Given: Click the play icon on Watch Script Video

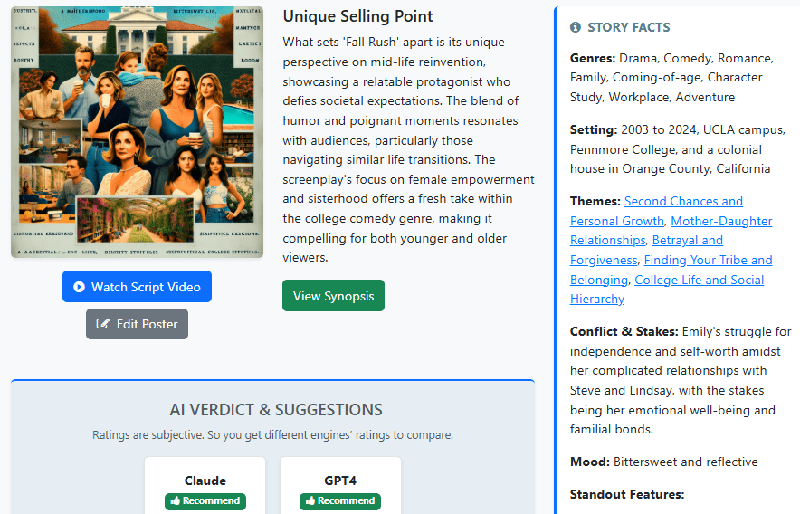Looking at the screenshot, I should [x=80, y=287].
